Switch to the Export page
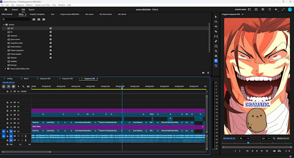The image size is (294, 158). (x=32, y=9)
